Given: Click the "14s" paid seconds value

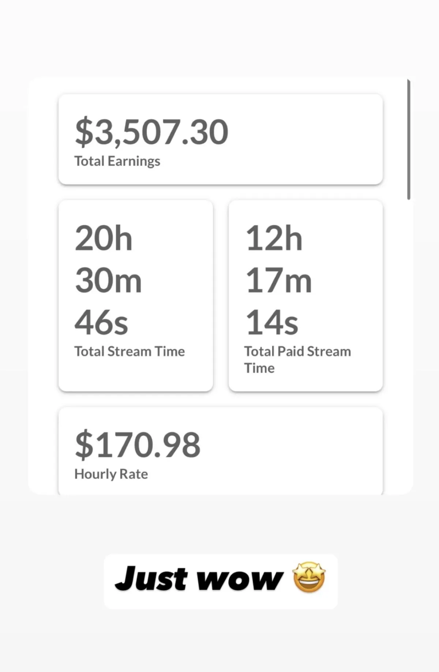Looking at the screenshot, I should (272, 322).
